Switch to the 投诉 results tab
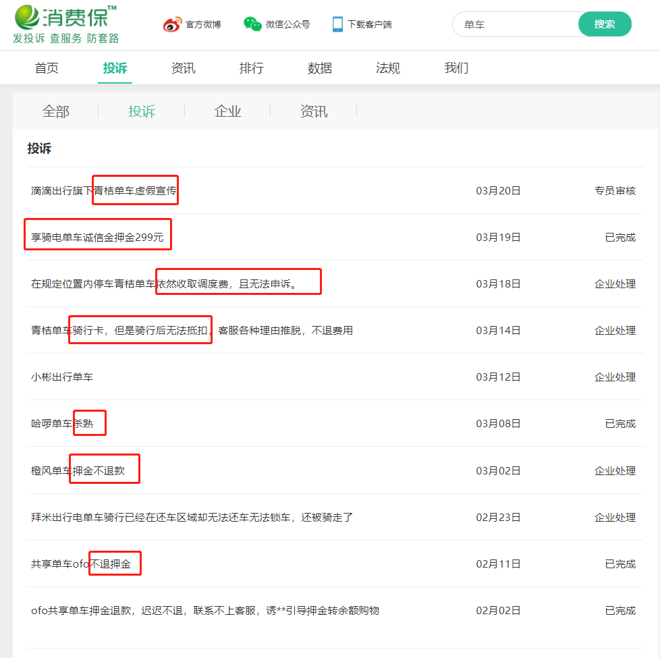 pyautogui.click(x=142, y=111)
